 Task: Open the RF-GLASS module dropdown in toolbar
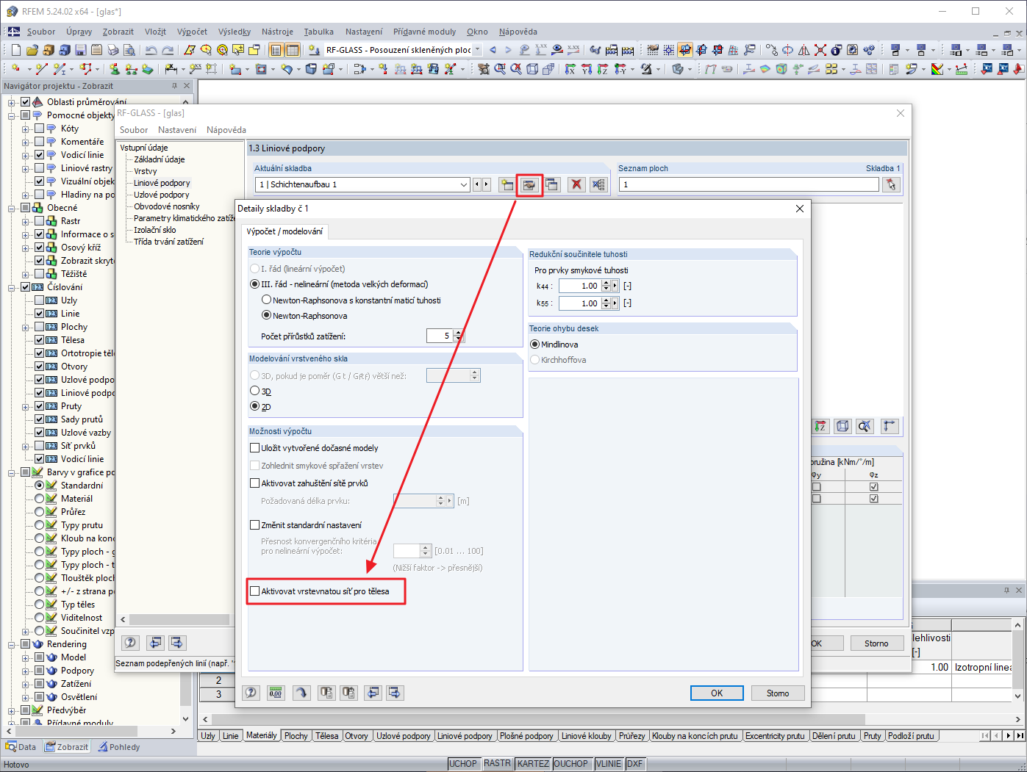(x=477, y=50)
